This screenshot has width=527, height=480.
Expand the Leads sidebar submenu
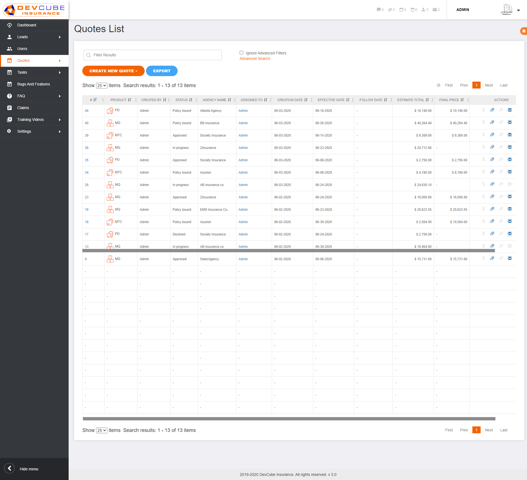(60, 37)
